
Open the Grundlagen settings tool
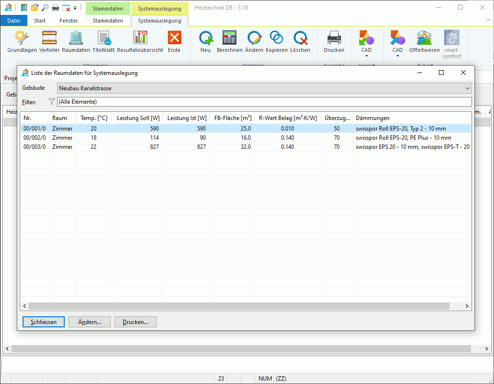pos(22,41)
